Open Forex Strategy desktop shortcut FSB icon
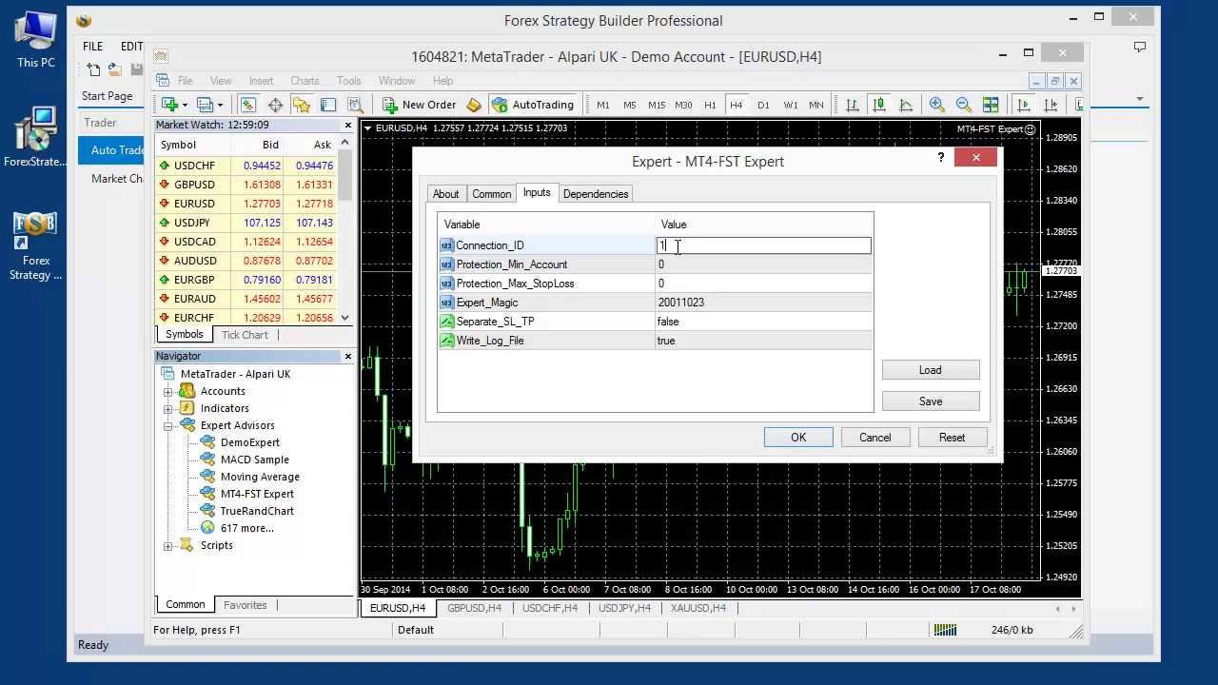Image resolution: width=1218 pixels, height=685 pixels. pyautogui.click(x=36, y=246)
